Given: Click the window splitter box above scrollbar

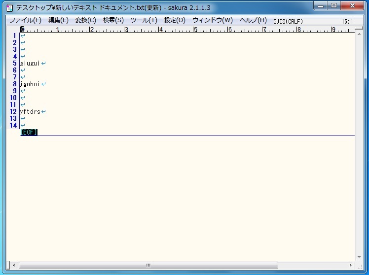Looking at the screenshot, I should coord(359,28).
